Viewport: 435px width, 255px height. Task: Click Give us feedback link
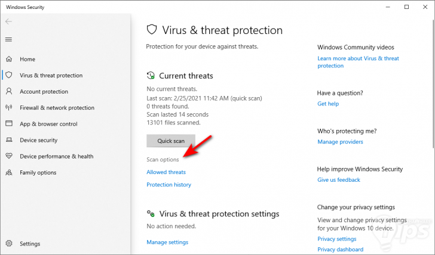pos(339,180)
